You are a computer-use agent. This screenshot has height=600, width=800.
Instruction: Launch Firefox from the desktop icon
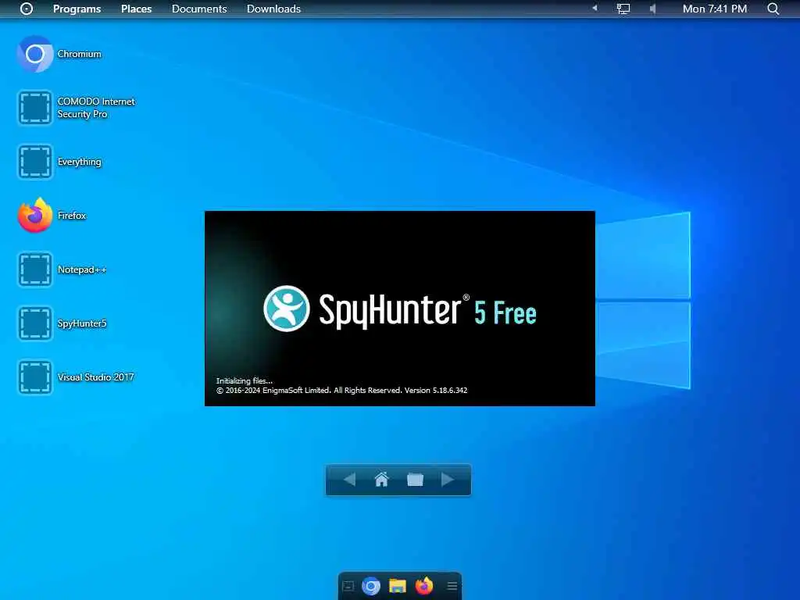pyautogui.click(x=34, y=216)
